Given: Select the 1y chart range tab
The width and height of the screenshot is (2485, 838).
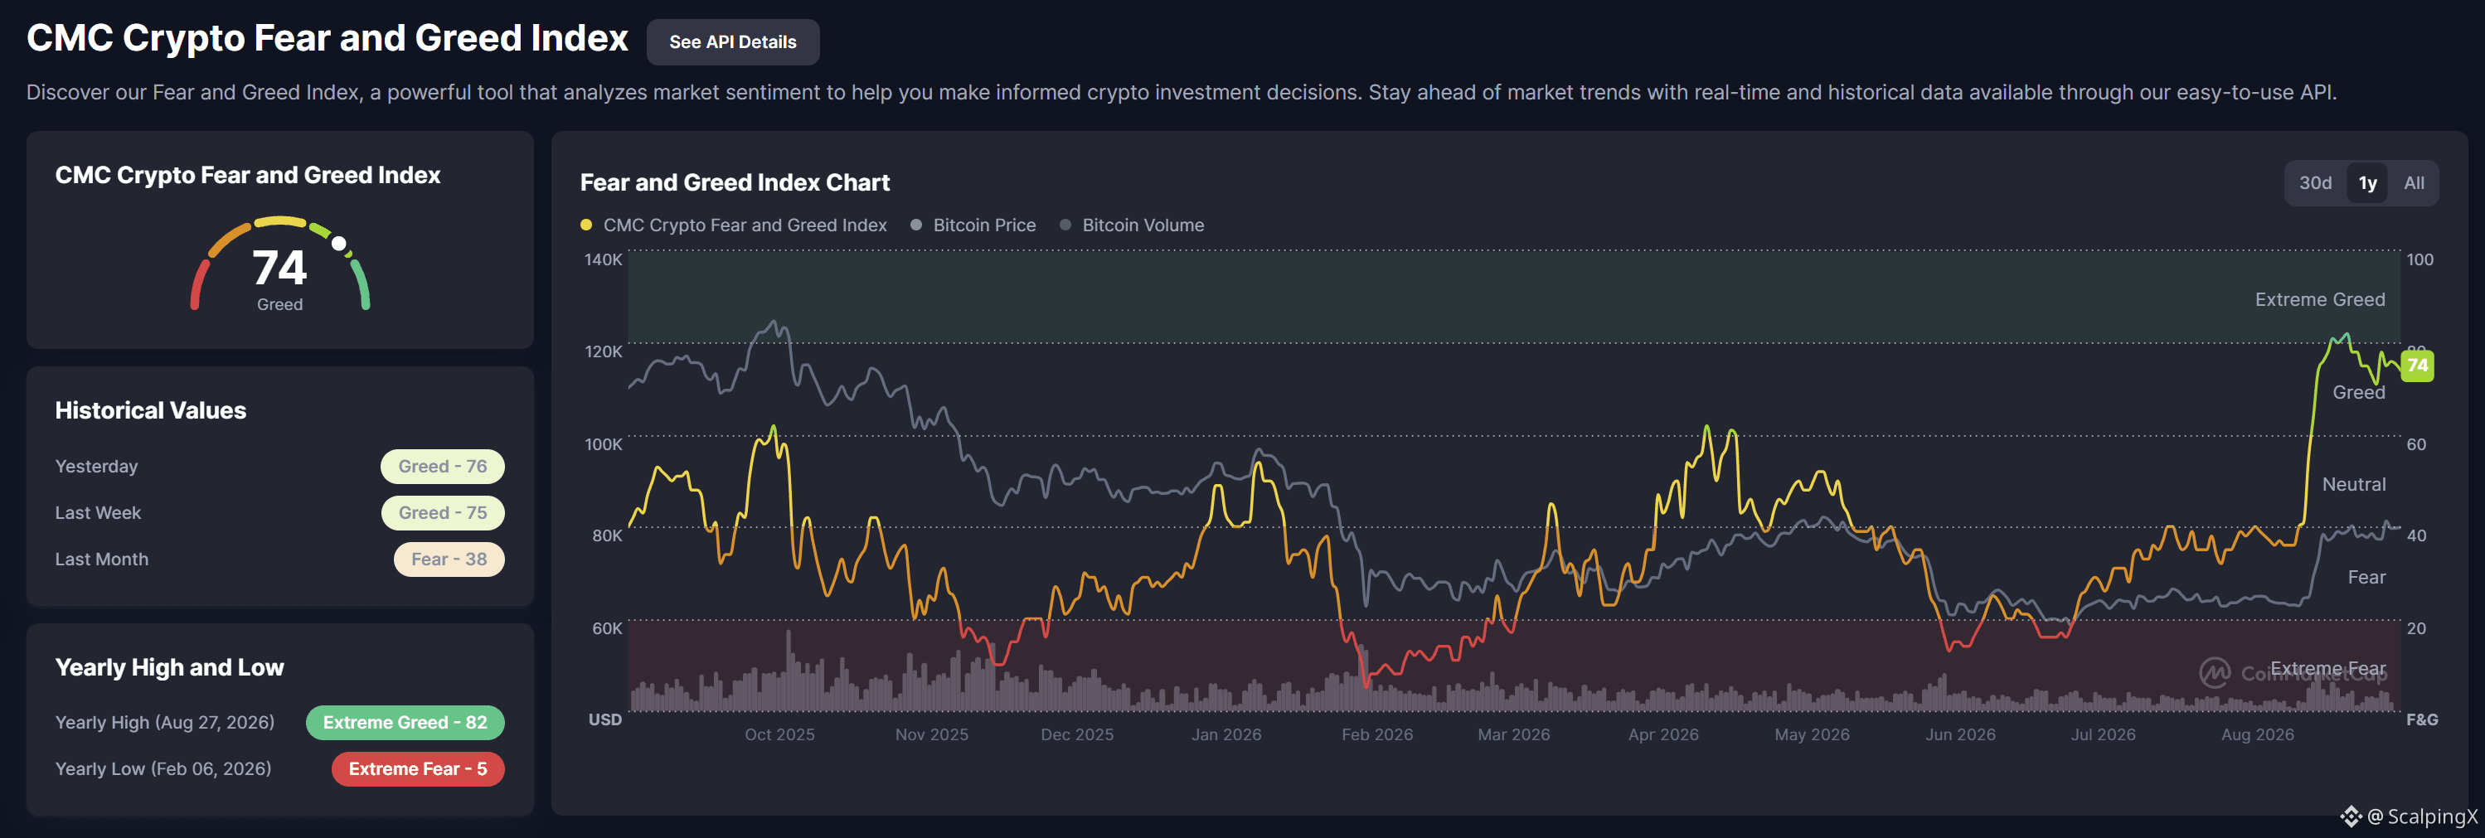Looking at the screenshot, I should (x=2367, y=183).
